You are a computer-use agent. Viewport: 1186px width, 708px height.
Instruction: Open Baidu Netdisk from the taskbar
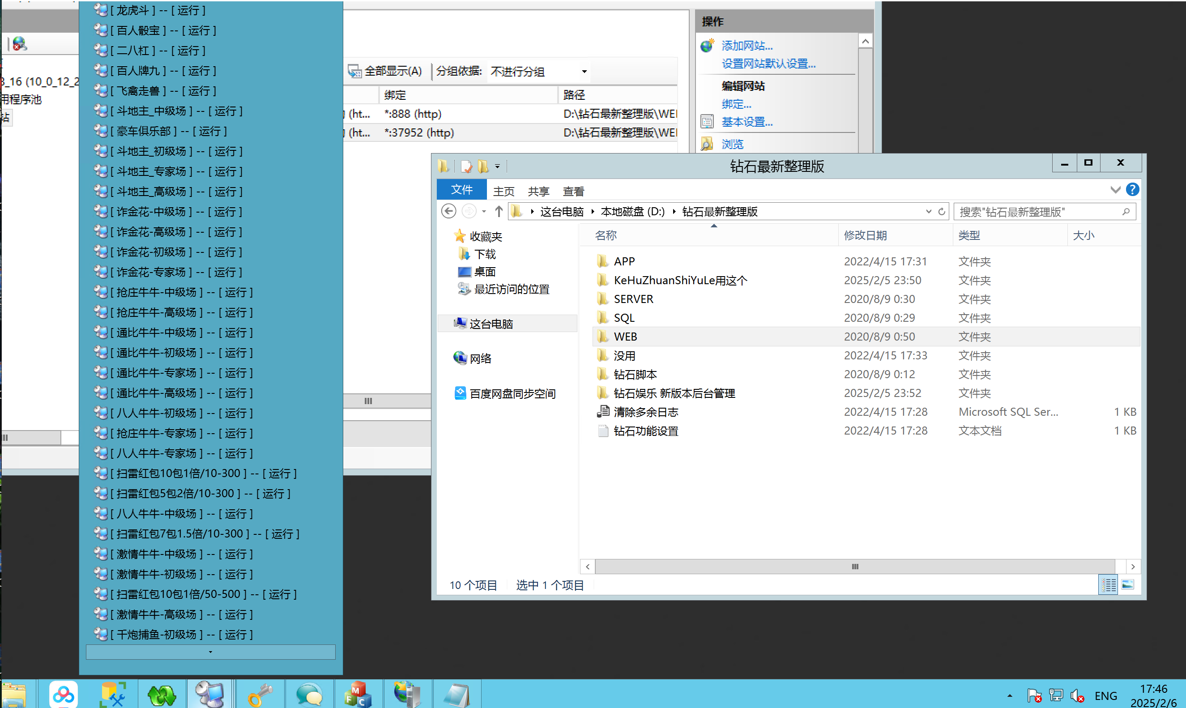click(63, 694)
